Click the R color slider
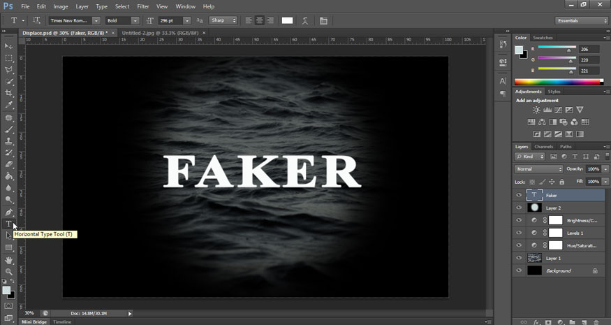Image resolution: width=611 pixels, height=325 pixels. click(x=557, y=48)
